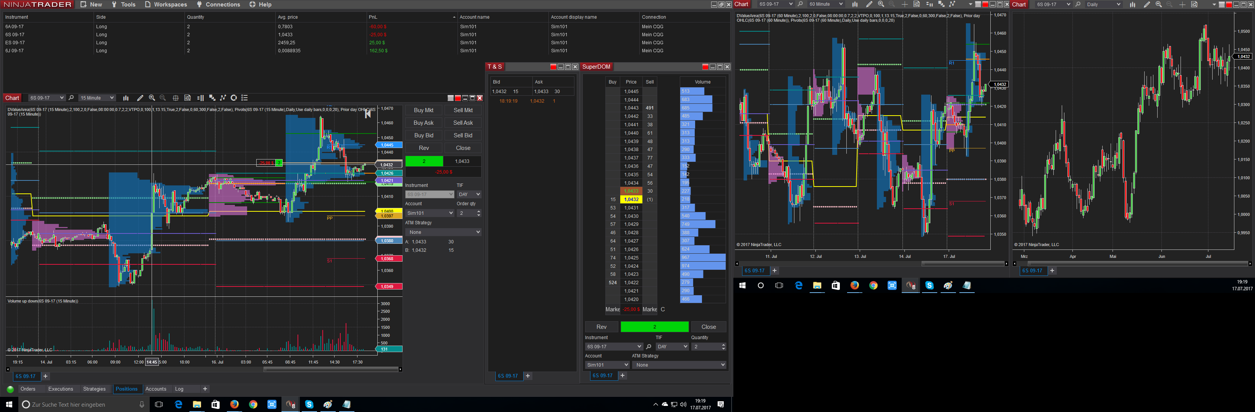Click Buy Ask in Chart Trader
The image size is (1255, 412).
[x=424, y=123]
